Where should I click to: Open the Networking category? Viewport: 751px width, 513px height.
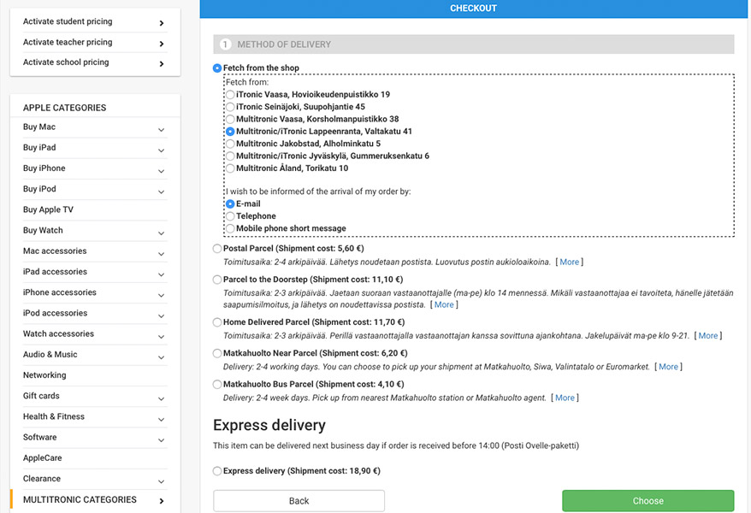pos(44,375)
